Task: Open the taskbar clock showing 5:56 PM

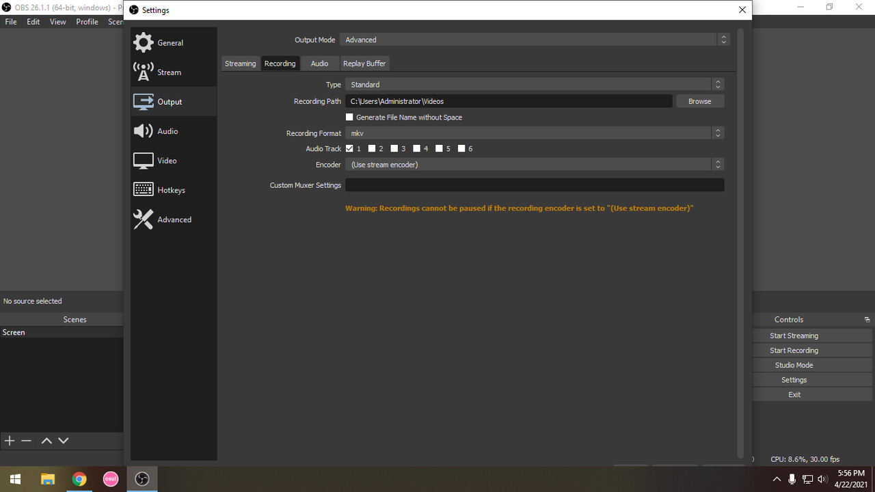Action: click(850, 479)
